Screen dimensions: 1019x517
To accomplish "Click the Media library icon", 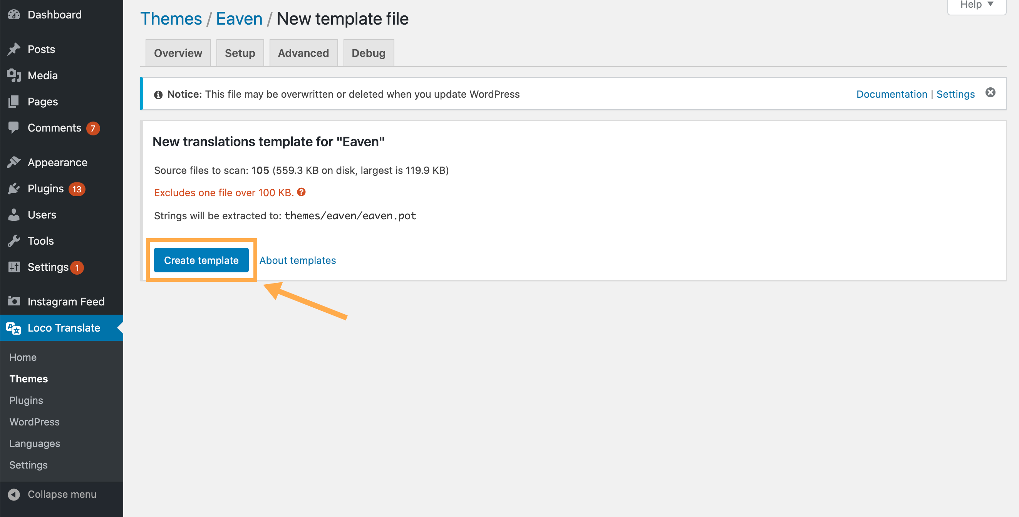I will (x=14, y=75).
